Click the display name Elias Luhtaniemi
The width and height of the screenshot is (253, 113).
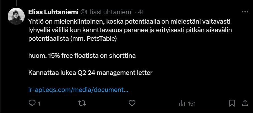pos(53,12)
